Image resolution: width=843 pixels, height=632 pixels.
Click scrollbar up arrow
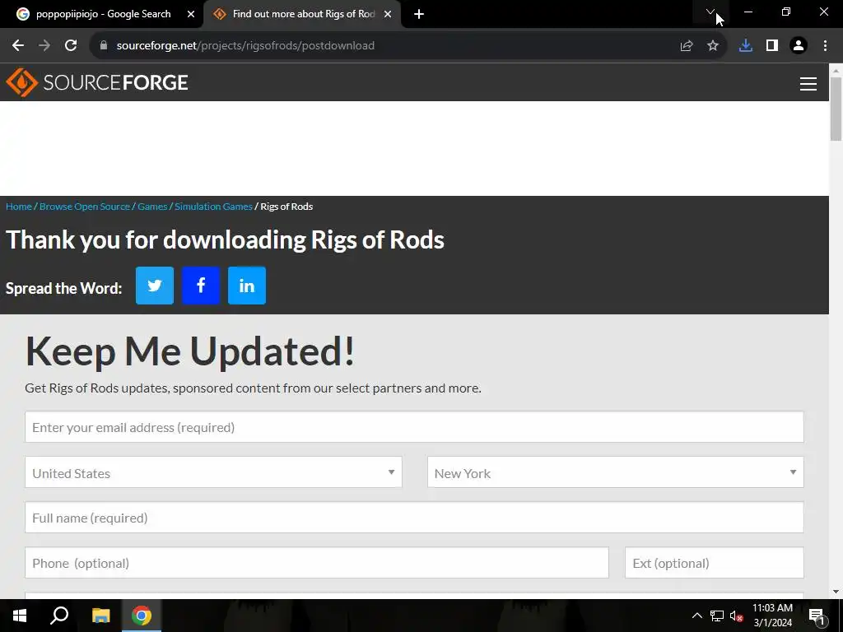pos(836,70)
